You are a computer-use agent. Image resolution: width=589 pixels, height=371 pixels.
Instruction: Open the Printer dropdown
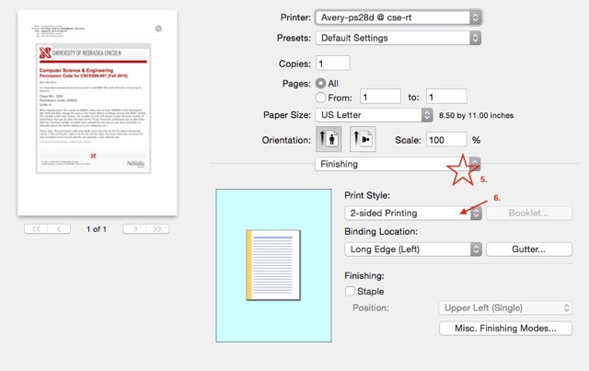tap(398, 17)
